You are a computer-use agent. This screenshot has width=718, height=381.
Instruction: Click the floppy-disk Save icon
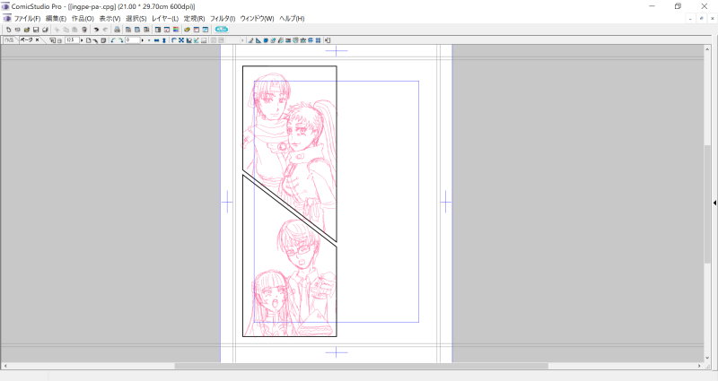tap(36, 30)
